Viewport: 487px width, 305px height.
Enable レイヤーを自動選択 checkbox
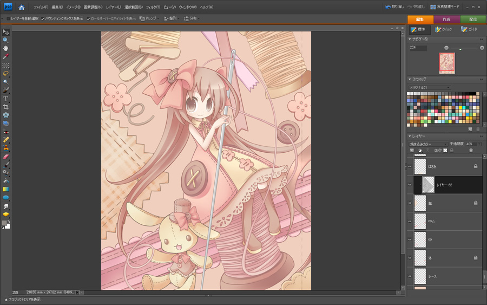[x=8, y=18]
